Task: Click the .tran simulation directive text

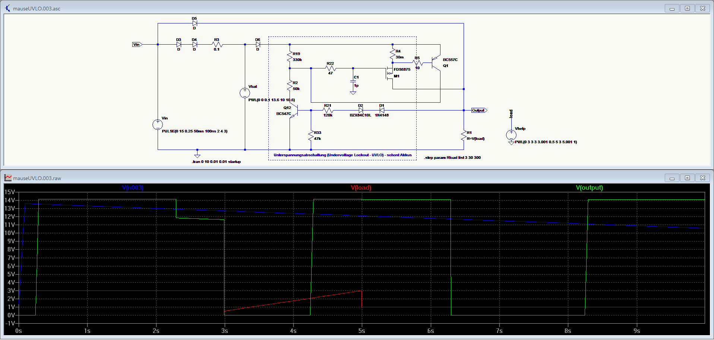Action: point(216,162)
